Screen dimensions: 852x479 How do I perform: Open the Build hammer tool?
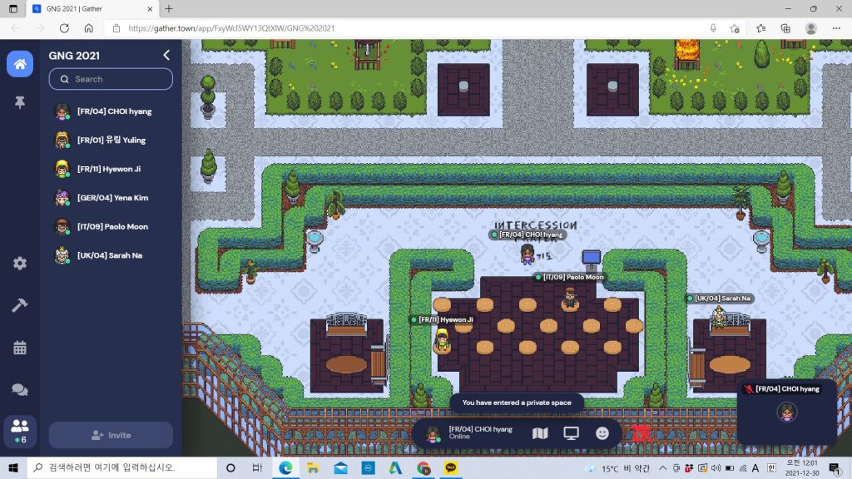click(20, 305)
